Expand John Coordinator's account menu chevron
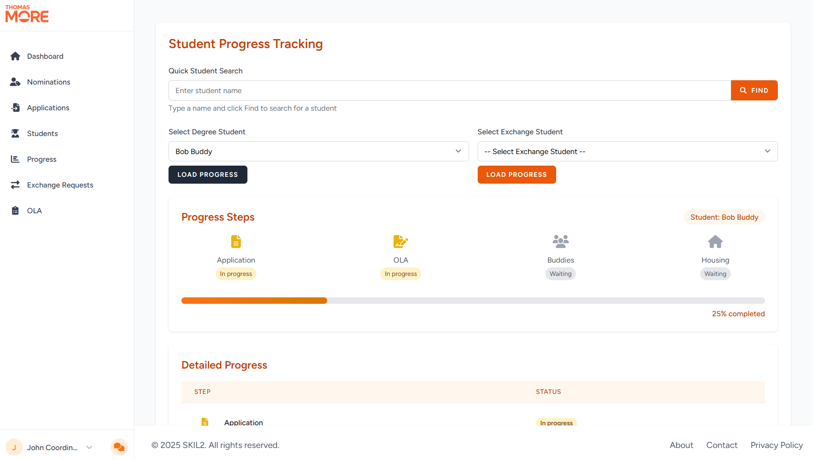813x460 pixels. tap(89, 447)
